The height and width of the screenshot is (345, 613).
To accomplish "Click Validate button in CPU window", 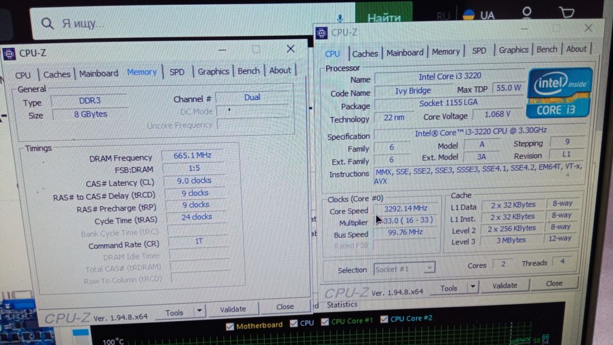I will (x=505, y=286).
